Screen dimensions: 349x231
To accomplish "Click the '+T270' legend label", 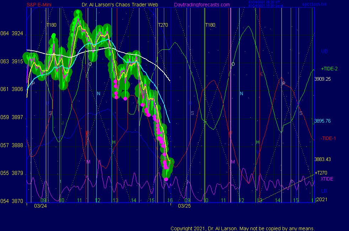I will tap(321, 173).
